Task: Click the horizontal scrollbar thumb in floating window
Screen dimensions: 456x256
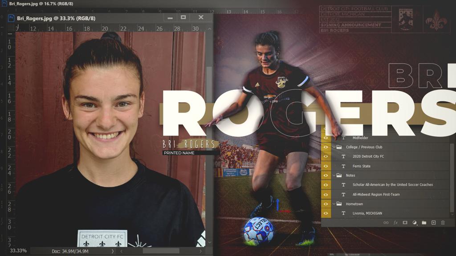Action: pyautogui.click(x=161, y=251)
